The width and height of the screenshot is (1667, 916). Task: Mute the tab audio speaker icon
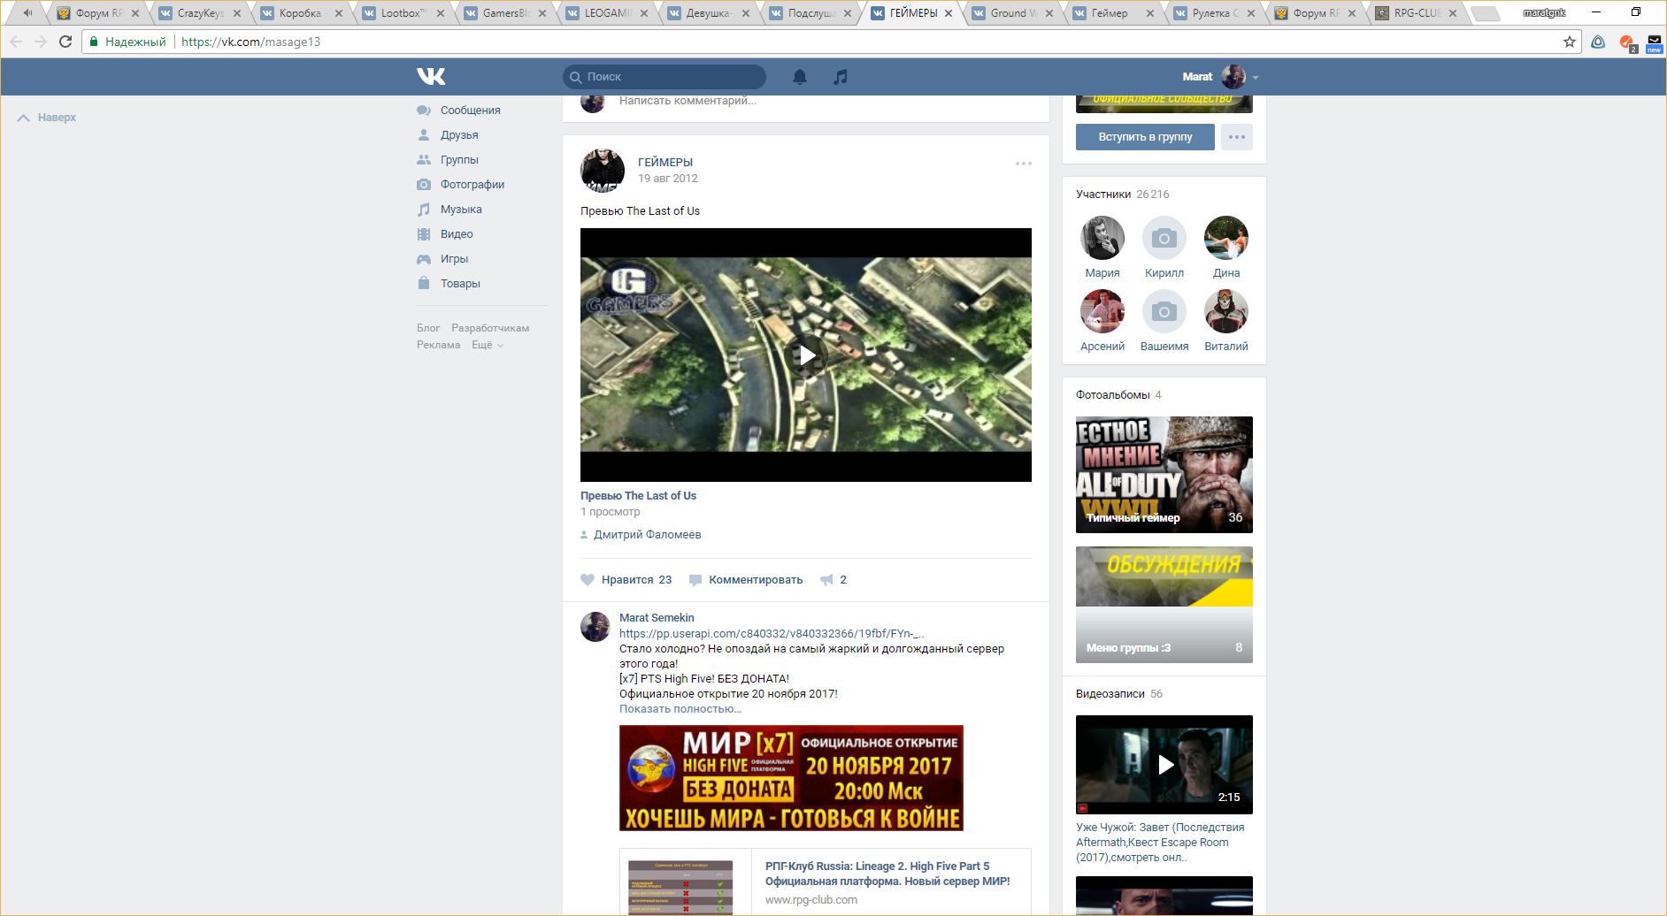click(x=27, y=13)
